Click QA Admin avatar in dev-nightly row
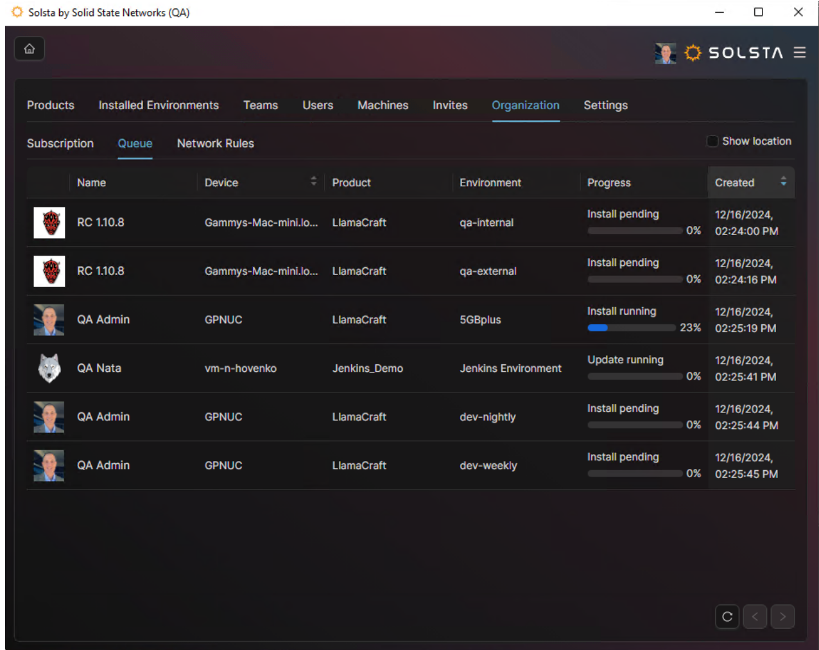Viewport: 819px width, 650px height. [x=49, y=417]
